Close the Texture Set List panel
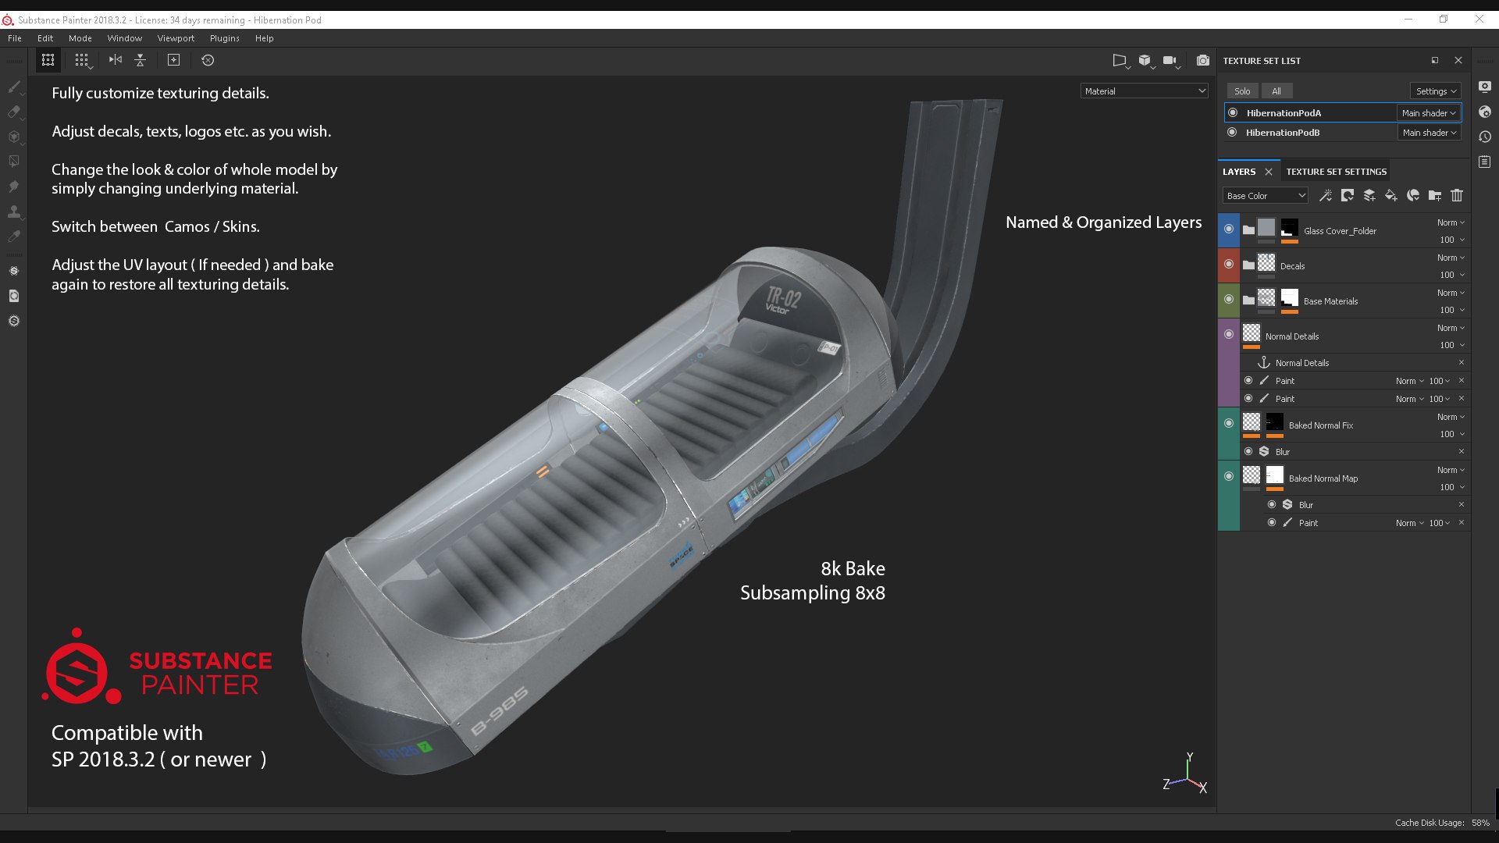This screenshot has width=1499, height=843. coord(1458,60)
